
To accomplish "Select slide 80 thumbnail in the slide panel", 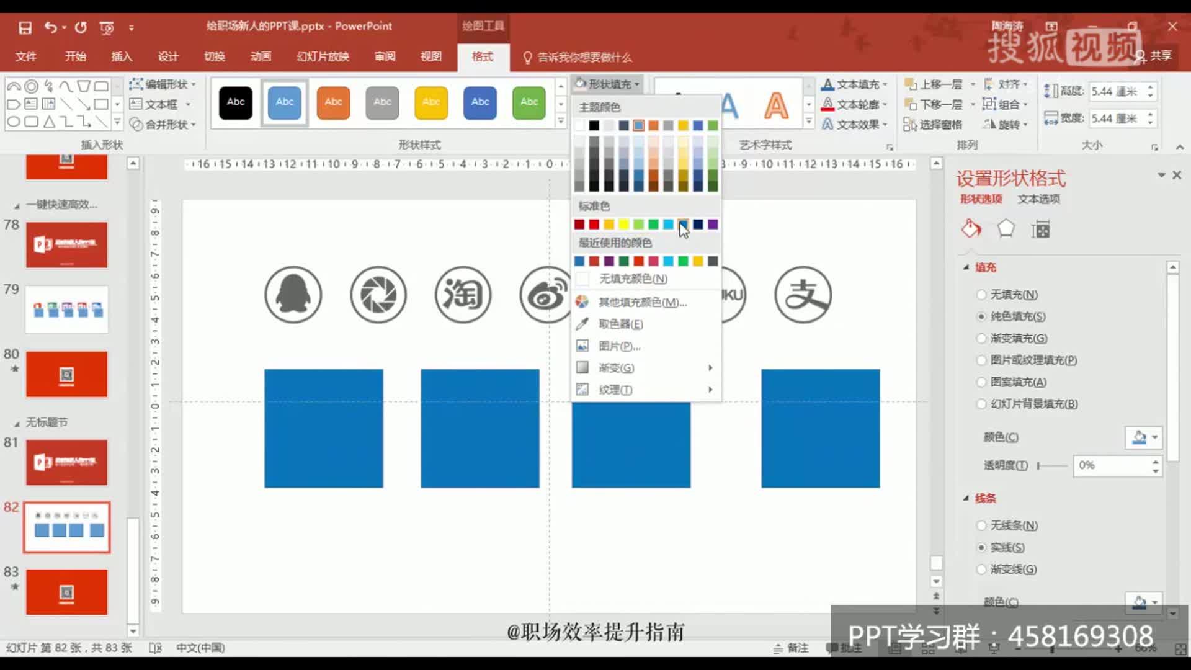I will tap(66, 374).
